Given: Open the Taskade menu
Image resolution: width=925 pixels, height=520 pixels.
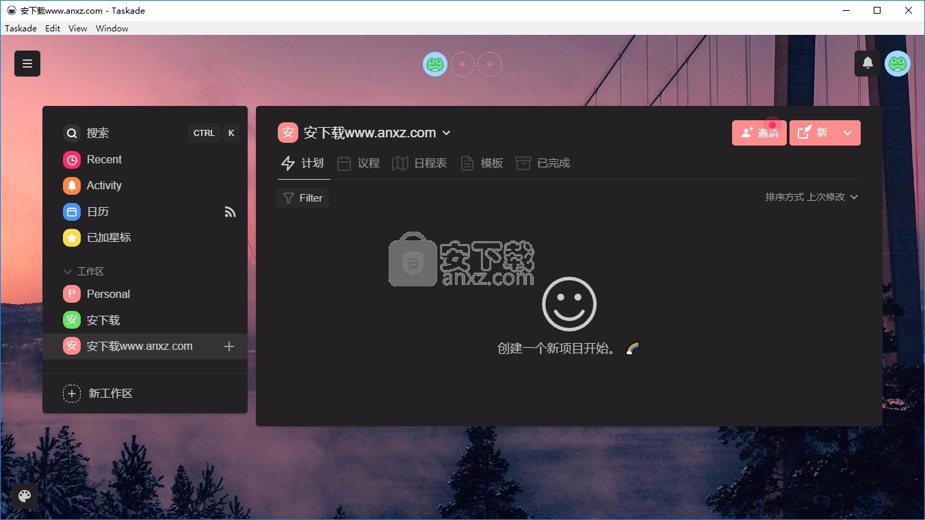Looking at the screenshot, I should [x=21, y=28].
